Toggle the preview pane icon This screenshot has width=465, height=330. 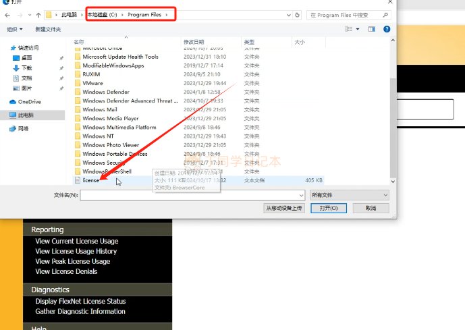(372, 29)
